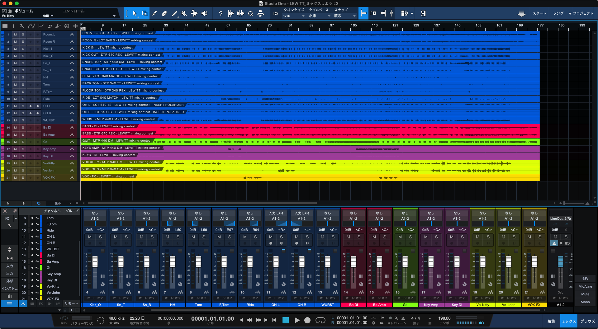The width and height of the screenshot is (598, 329).
Task: Open the Snap mode dropdown
Action: 345,16
